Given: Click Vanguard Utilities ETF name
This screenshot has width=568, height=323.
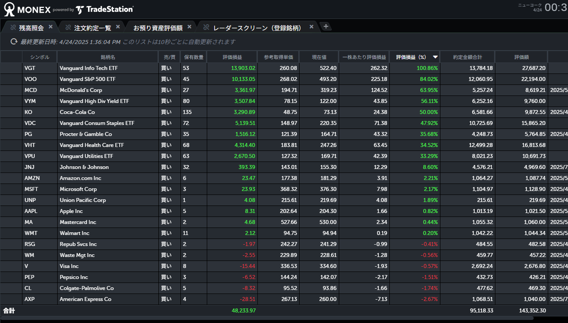Looking at the screenshot, I should [x=108, y=156].
